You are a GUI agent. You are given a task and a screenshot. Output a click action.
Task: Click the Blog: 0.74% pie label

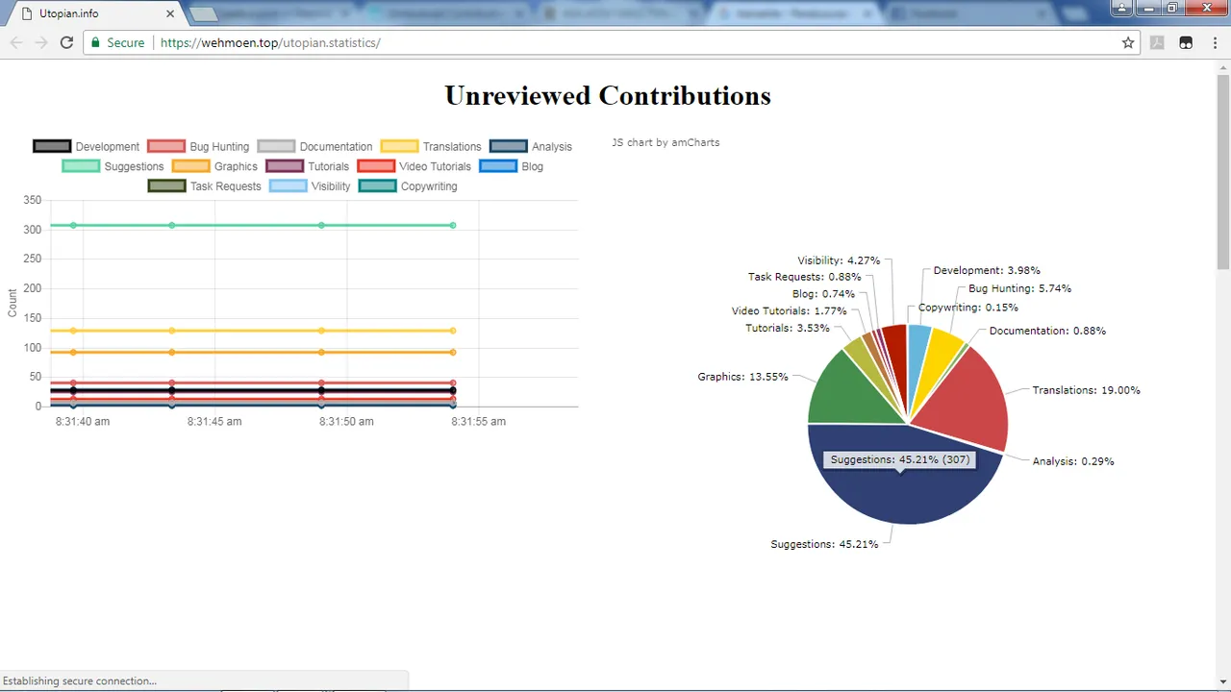pyautogui.click(x=824, y=294)
